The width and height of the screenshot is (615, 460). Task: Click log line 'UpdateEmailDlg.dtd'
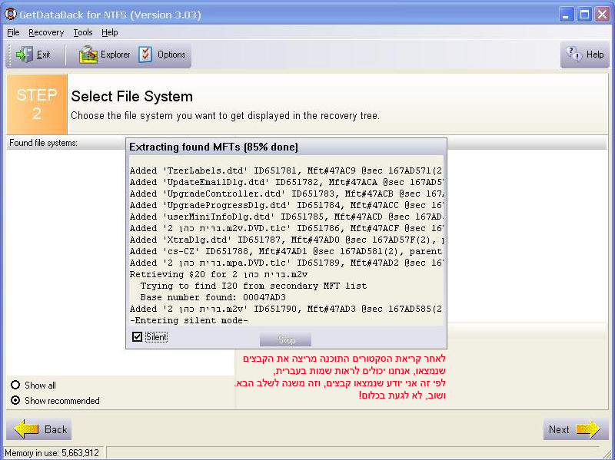286,182
